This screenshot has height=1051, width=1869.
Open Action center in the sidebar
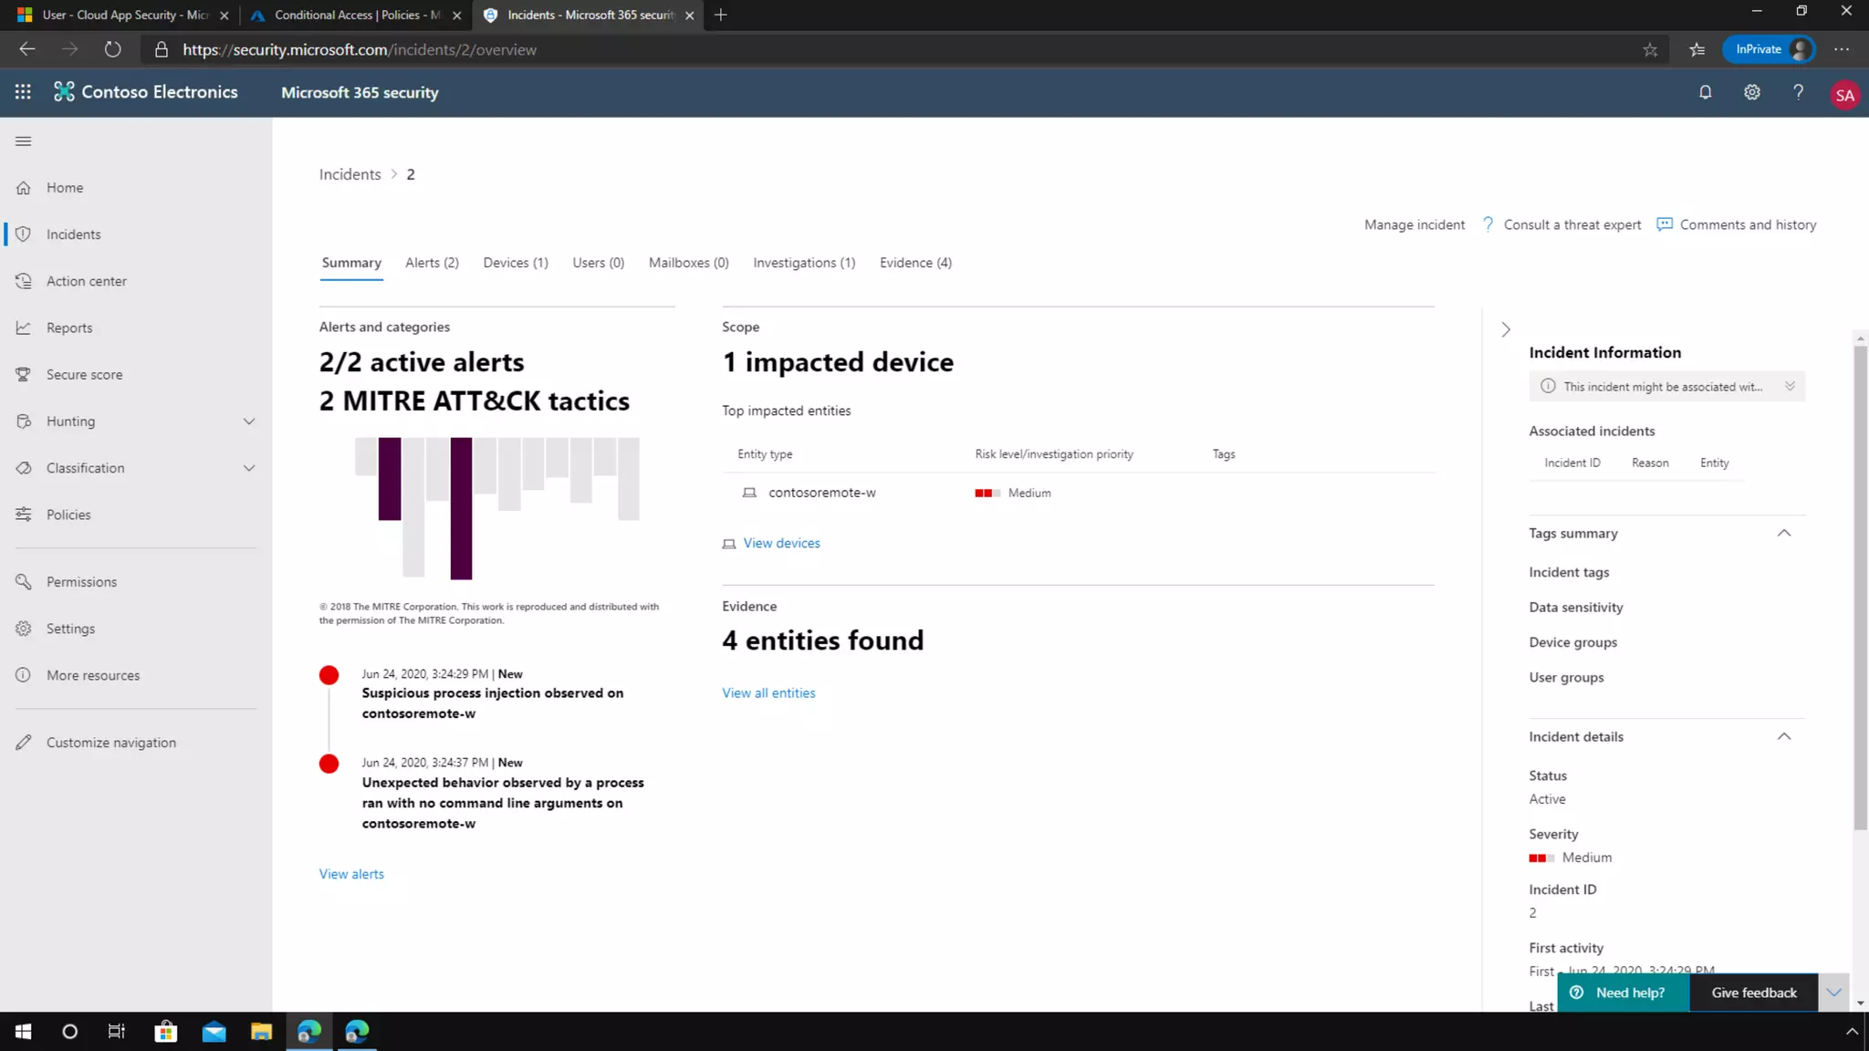[86, 281]
